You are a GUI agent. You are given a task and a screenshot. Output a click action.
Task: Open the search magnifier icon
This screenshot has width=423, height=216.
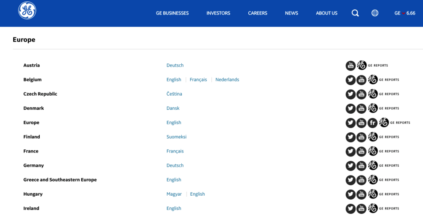click(x=355, y=13)
